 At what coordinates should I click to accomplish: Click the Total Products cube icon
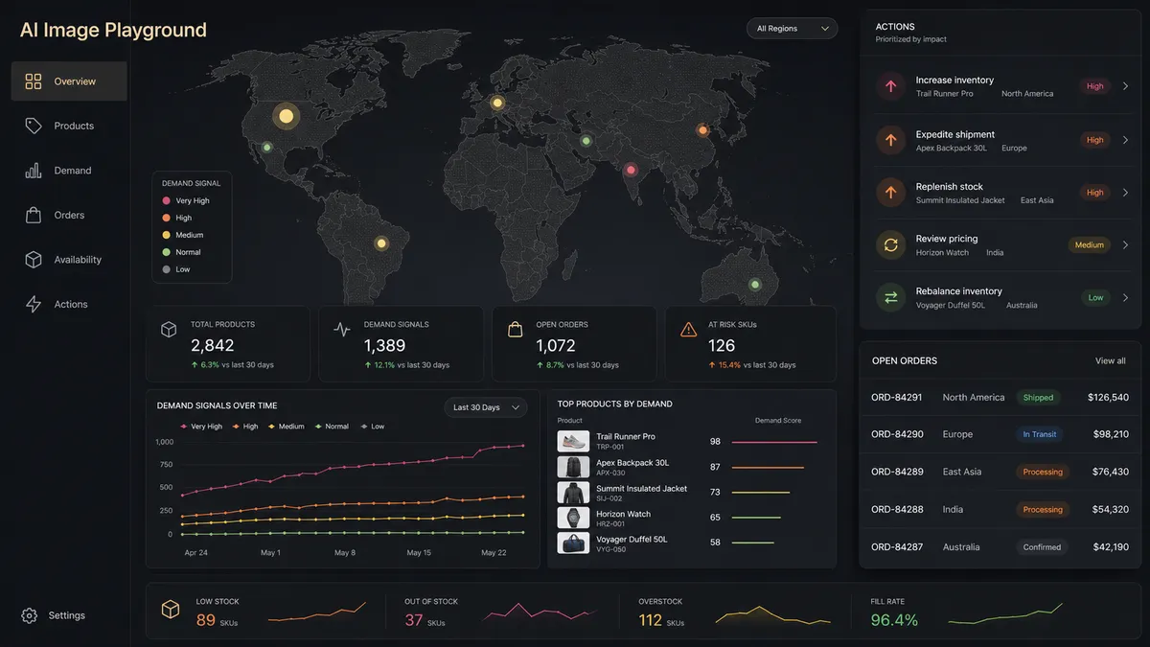169,330
